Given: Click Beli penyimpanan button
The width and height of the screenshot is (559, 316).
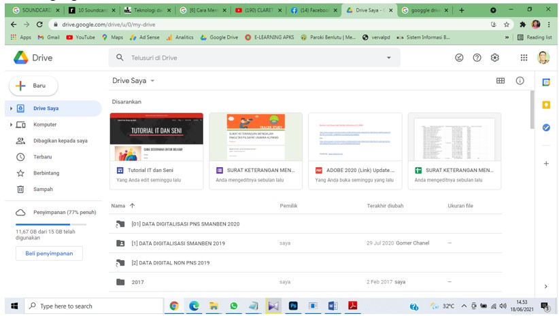Looking at the screenshot, I should 49,253.
